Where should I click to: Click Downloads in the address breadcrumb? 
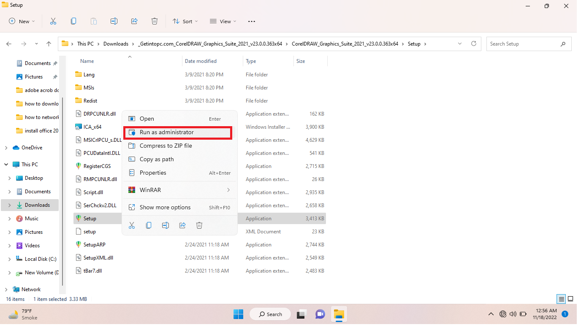pos(116,44)
